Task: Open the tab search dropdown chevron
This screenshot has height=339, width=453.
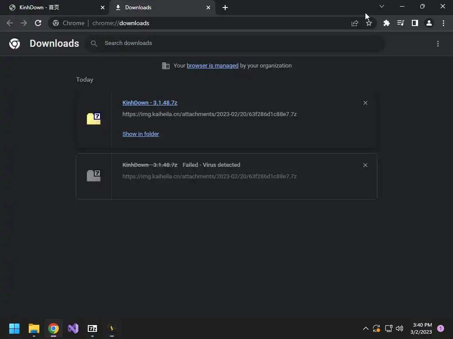Action: (382, 6)
